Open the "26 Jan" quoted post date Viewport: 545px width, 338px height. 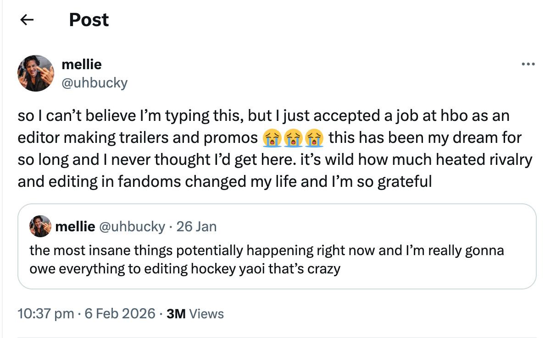[196, 226]
